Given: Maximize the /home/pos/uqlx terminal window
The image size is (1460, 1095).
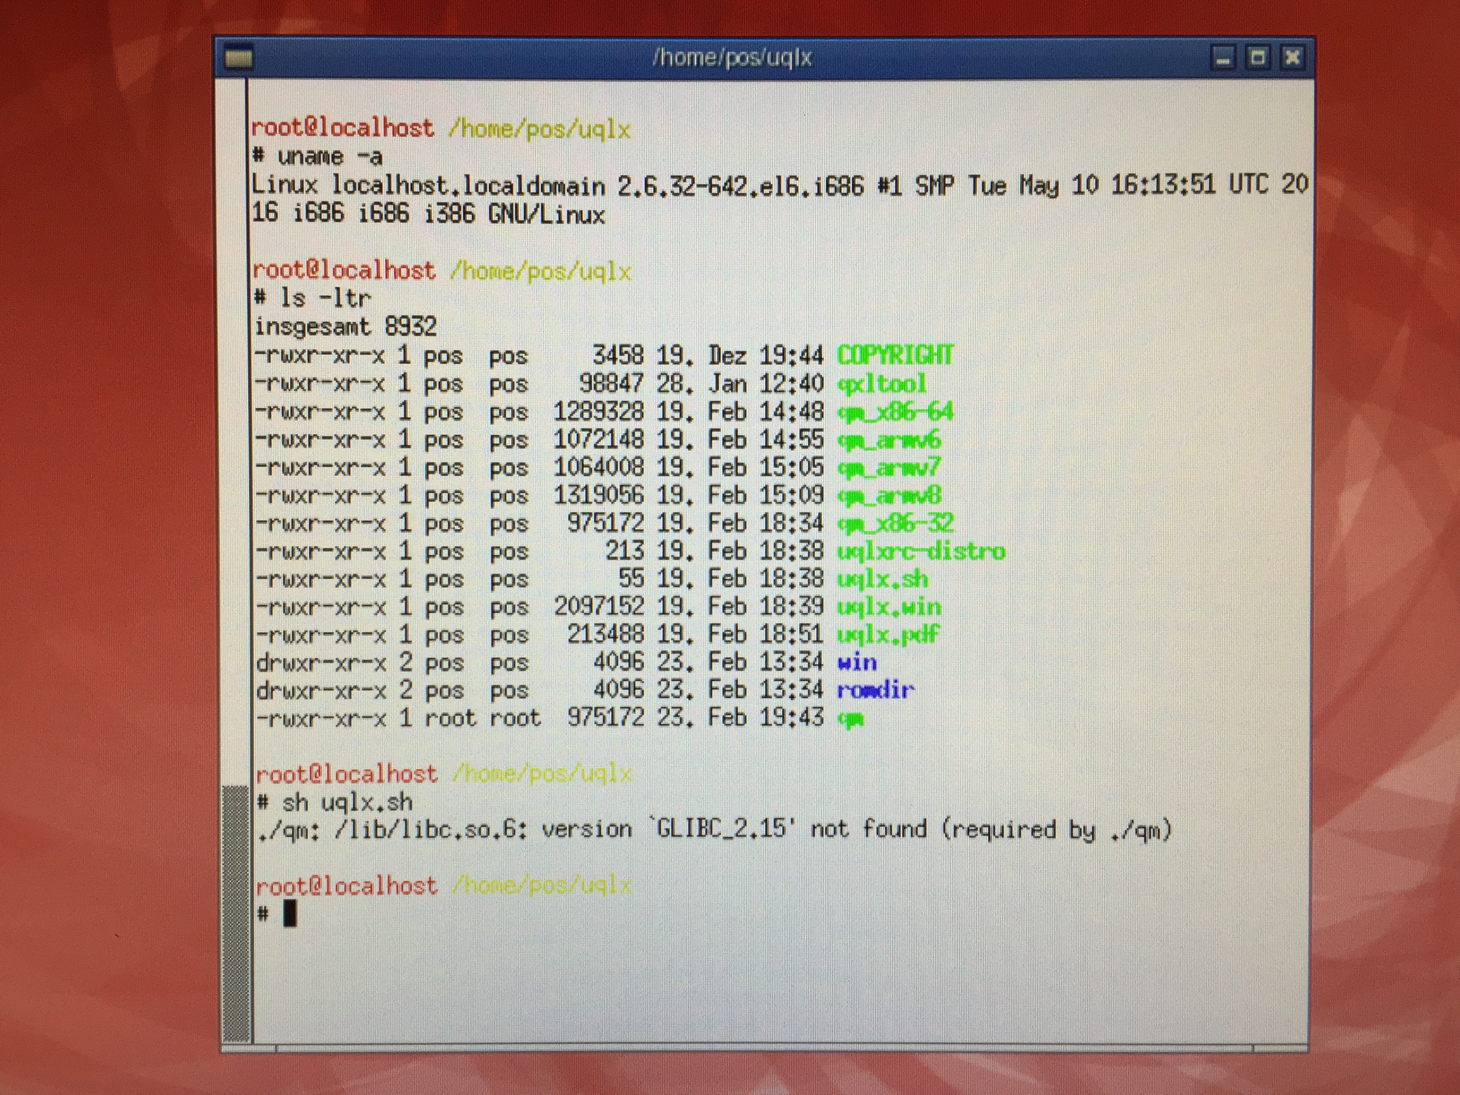Looking at the screenshot, I should point(1258,57).
